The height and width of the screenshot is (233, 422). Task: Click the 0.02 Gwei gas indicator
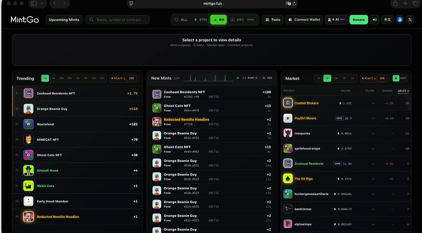pyautogui.click(x=336, y=20)
